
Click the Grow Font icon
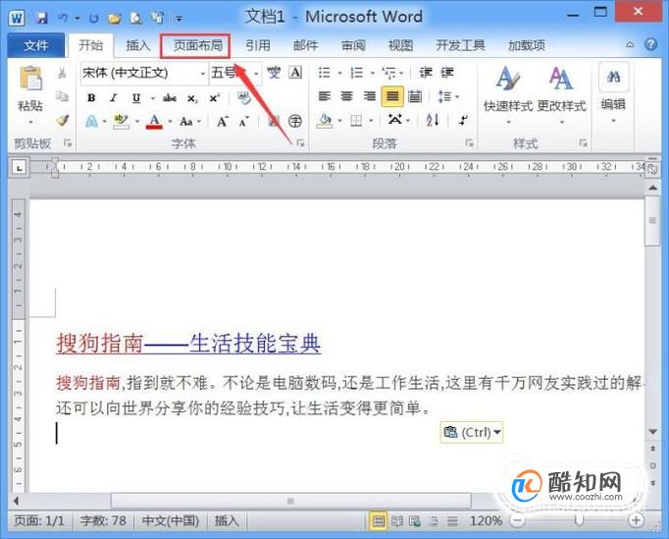(x=223, y=122)
